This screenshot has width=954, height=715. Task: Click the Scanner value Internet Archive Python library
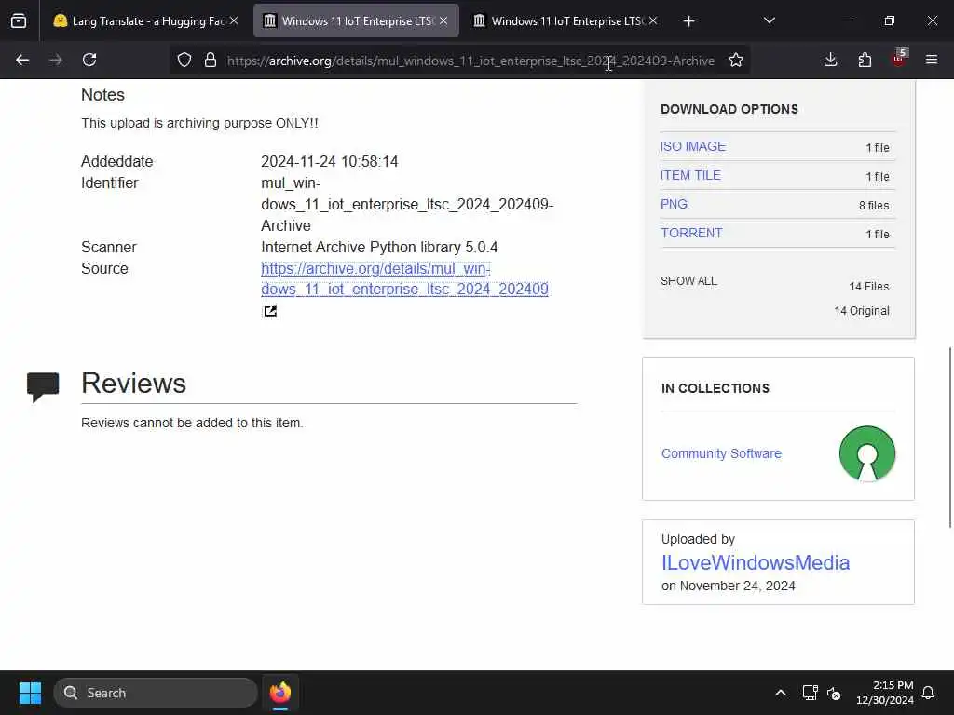379,248
